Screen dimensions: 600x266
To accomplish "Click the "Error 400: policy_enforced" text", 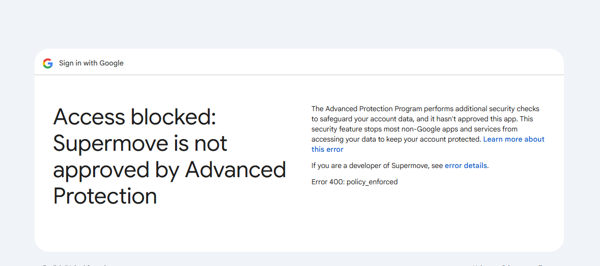I will click(354, 182).
